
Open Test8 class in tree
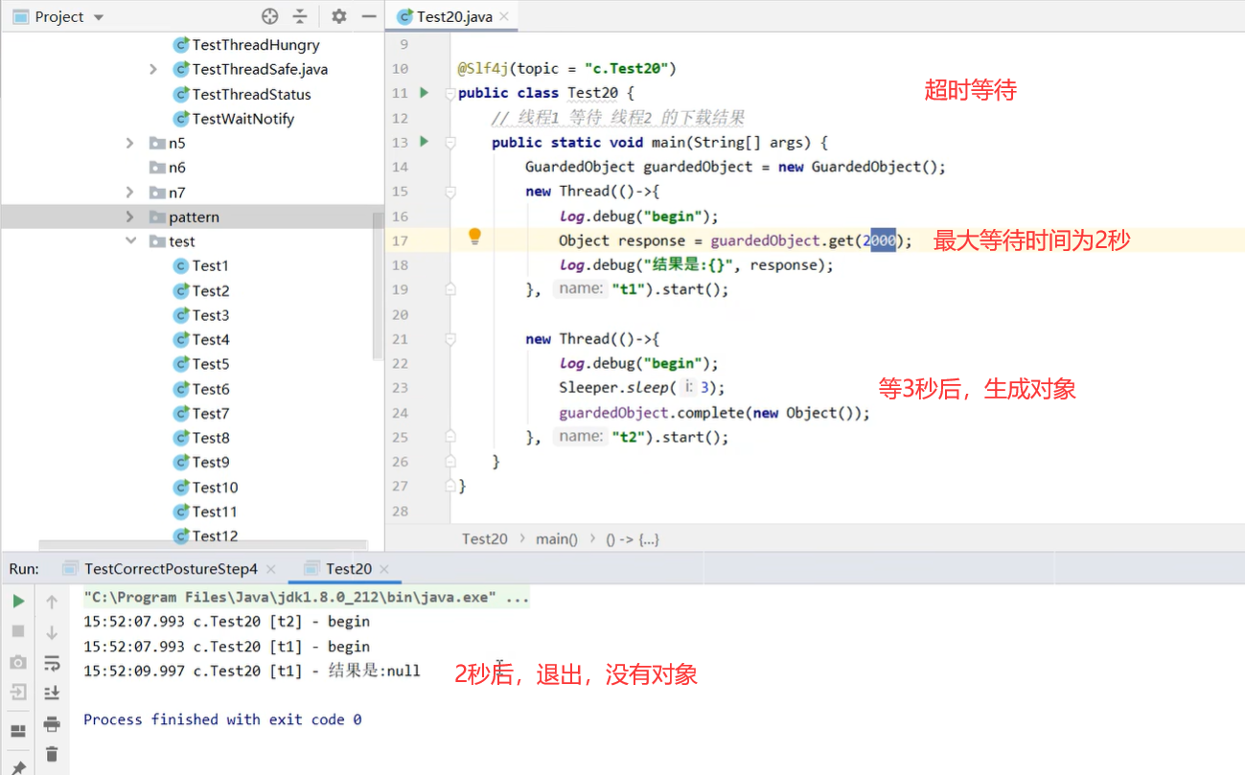201,438
